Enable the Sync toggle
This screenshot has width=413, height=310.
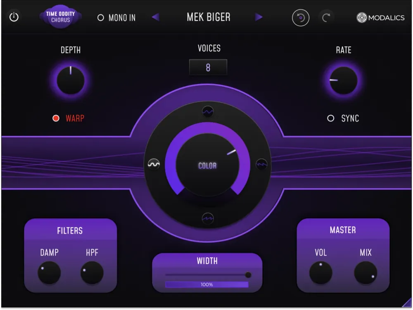click(x=330, y=118)
